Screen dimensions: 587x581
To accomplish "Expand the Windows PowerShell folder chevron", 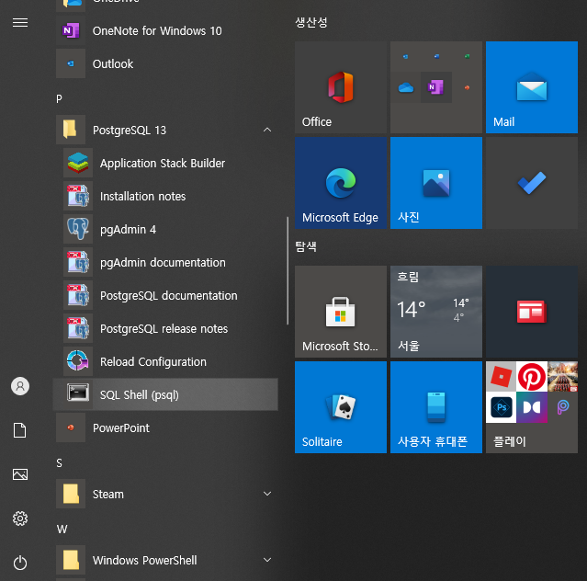I will [x=267, y=560].
